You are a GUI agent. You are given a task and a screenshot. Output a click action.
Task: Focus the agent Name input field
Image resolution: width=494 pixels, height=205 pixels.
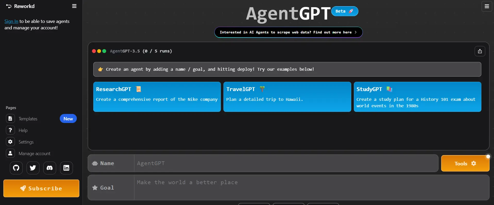[x=286, y=163]
